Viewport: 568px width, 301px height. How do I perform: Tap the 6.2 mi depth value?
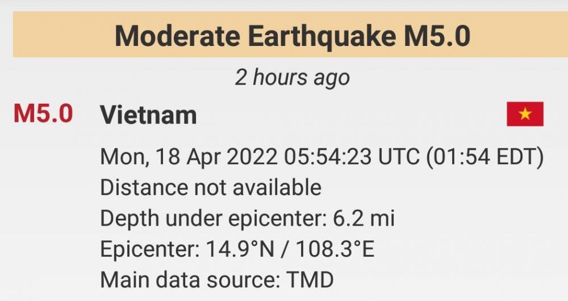click(371, 218)
